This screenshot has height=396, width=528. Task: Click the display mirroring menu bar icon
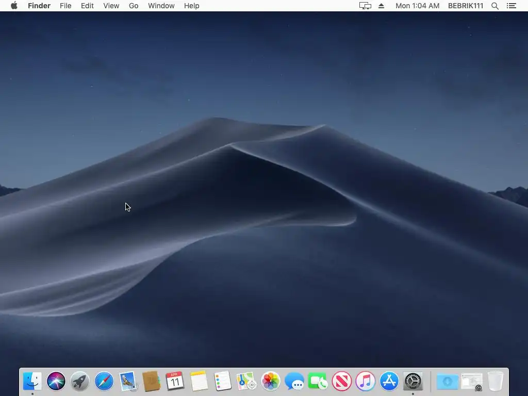pyautogui.click(x=365, y=6)
